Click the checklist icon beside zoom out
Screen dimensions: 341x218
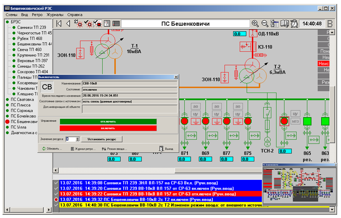pyautogui.click(x=274, y=24)
